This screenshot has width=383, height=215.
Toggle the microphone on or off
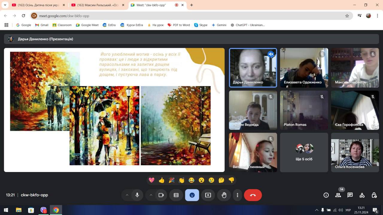coord(137,195)
